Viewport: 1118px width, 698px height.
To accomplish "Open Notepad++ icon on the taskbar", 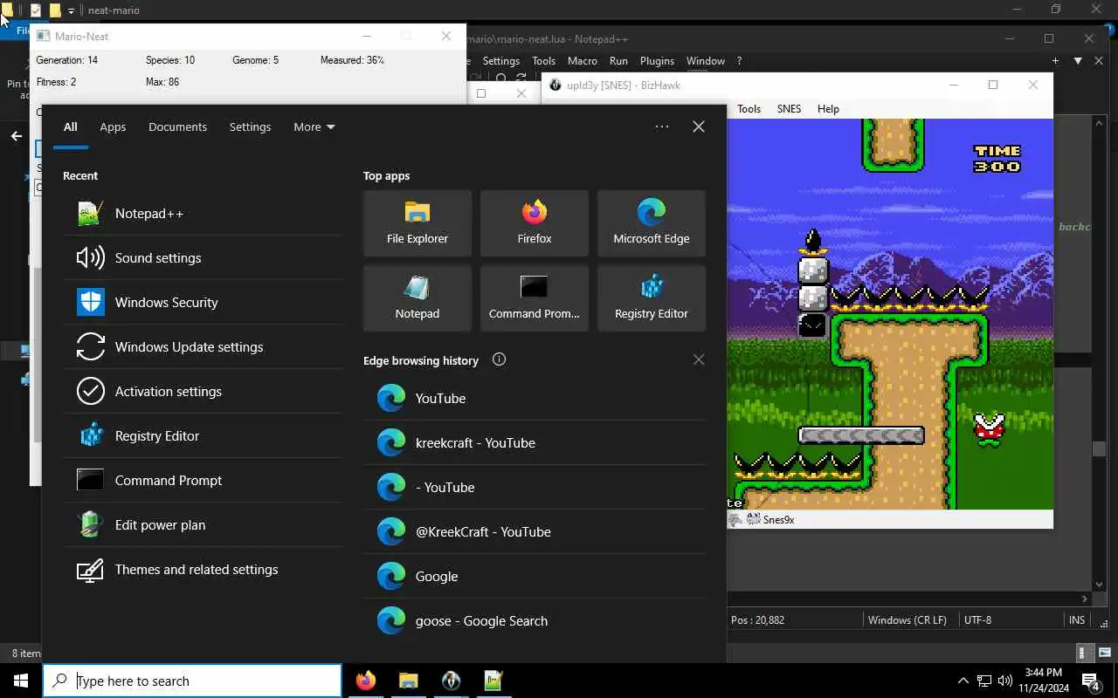I will 493,681.
